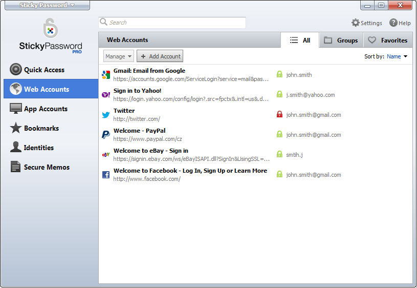Select App Accounts in the sidebar
This screenshot has height=288, width=417.
pos(51,109)
